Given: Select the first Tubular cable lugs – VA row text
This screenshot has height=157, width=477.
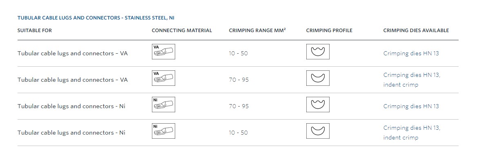Looking at the screenshot, I should (72, 53).
